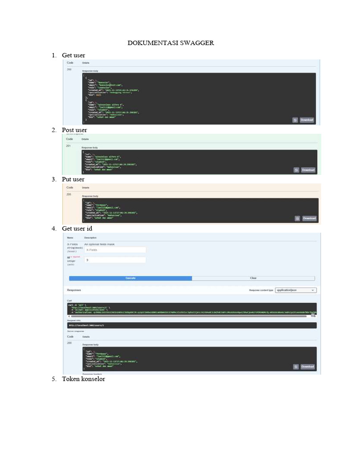Focus the X-Fields input field
This screenshot has height=457, width=342.
pos(115,250)
